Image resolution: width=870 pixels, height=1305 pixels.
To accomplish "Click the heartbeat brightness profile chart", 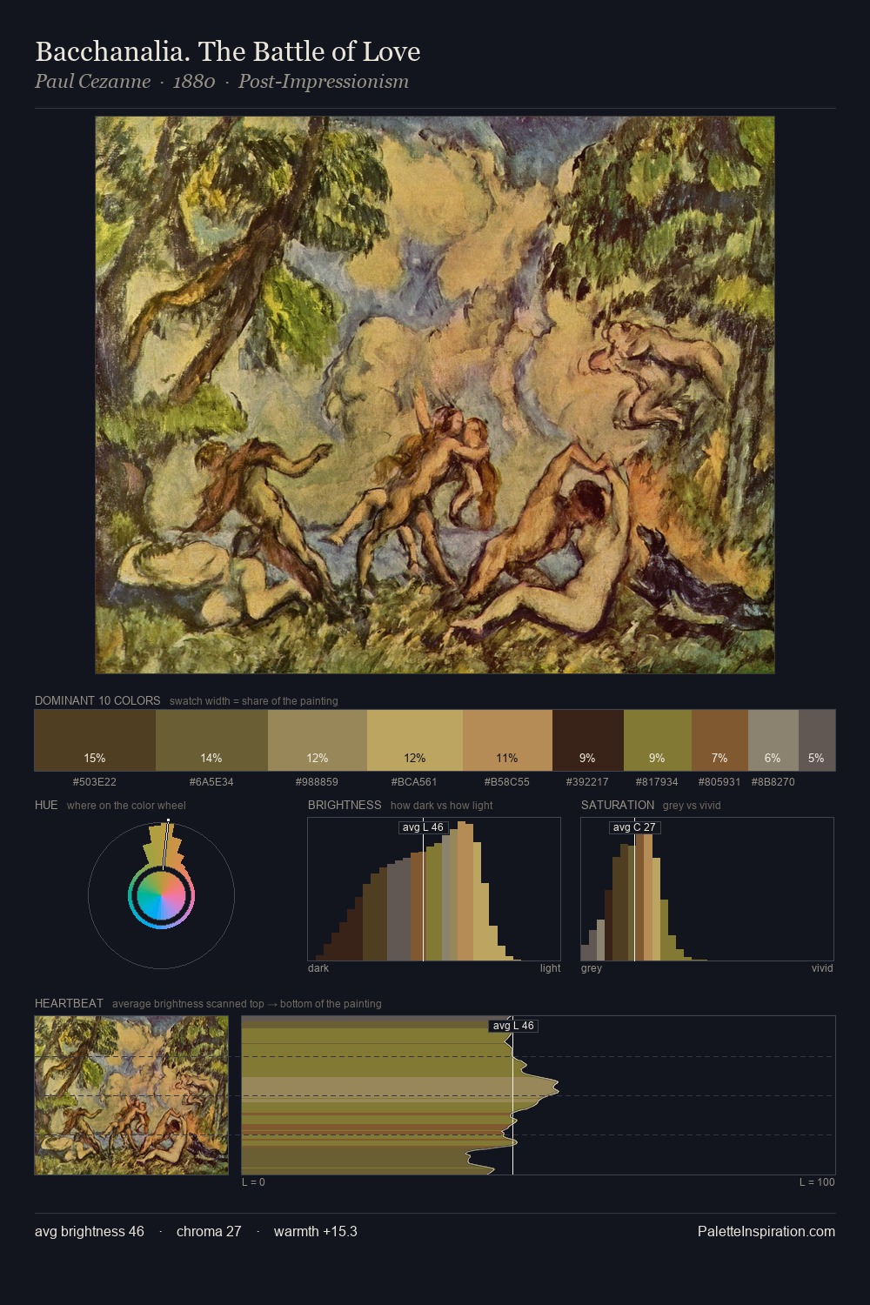I will tap(539, 1095).
